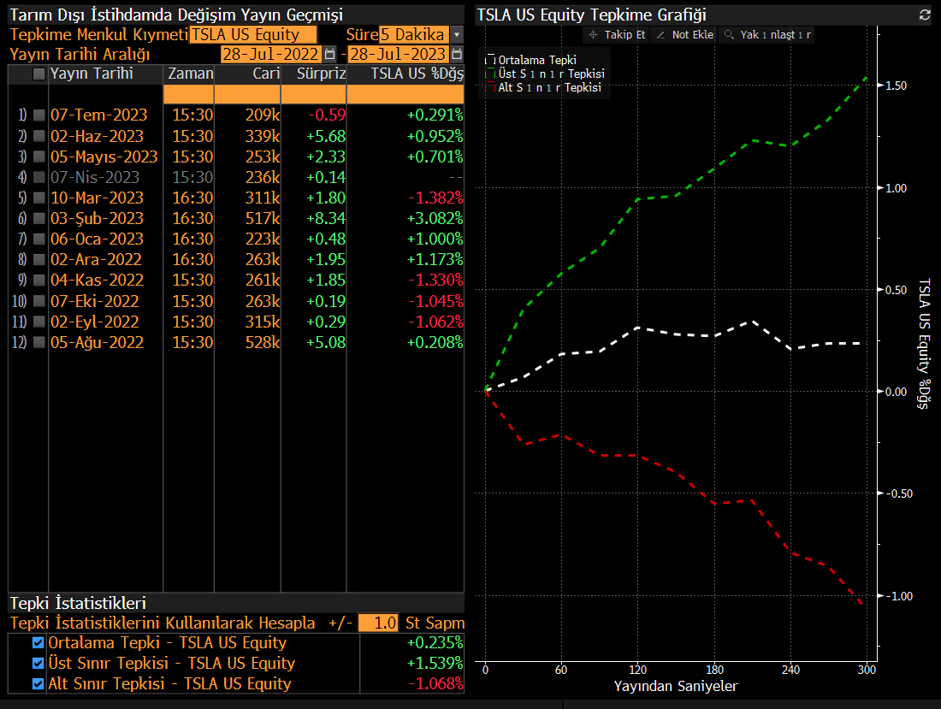
Task: Select the 02-Eyl-2022 release date
Action: pos(95,322)
